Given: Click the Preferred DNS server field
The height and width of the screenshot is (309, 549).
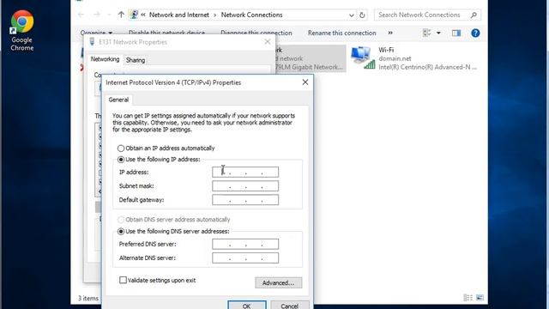Looking at the screenshot, I should pyautogui.click(x=245, y=244).
